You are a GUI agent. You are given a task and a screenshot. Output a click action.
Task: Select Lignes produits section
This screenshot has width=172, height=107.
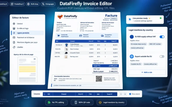pyautogui.click(x=27, y=33)
